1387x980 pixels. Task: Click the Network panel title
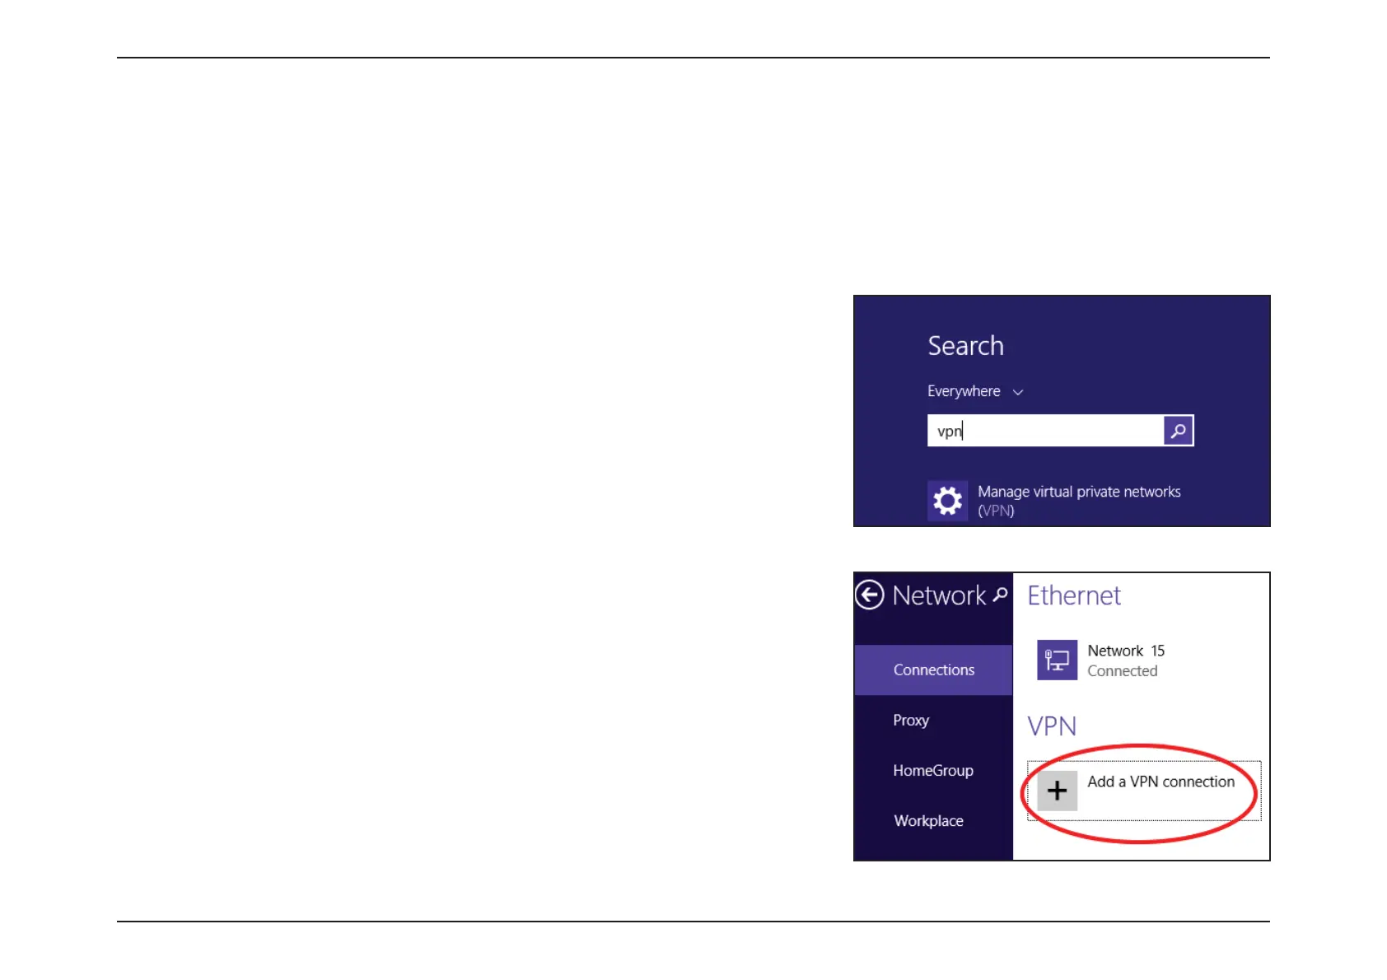(939, 595)
